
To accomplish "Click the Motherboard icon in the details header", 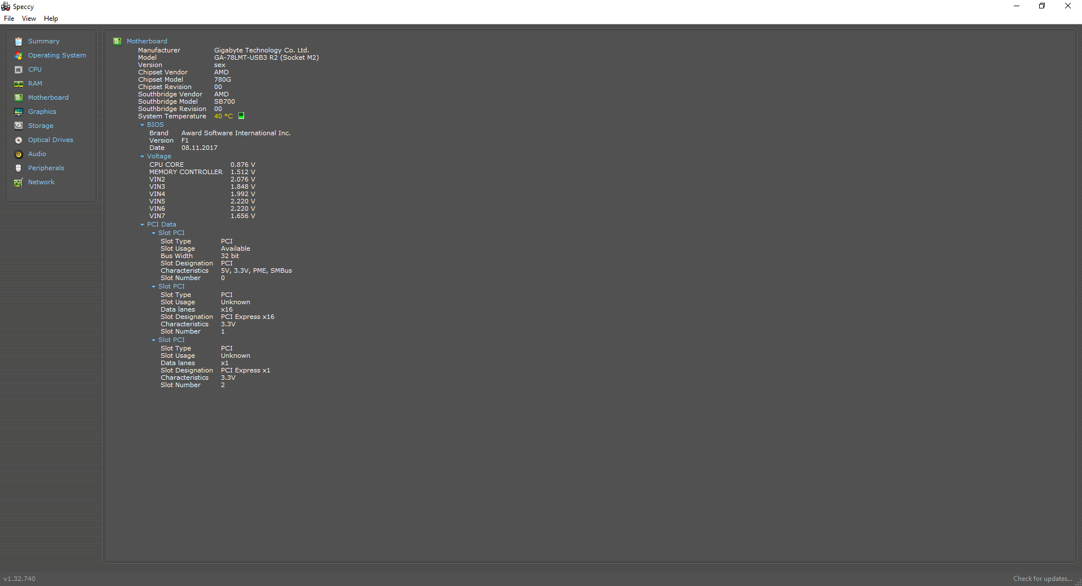I will 117,41.
